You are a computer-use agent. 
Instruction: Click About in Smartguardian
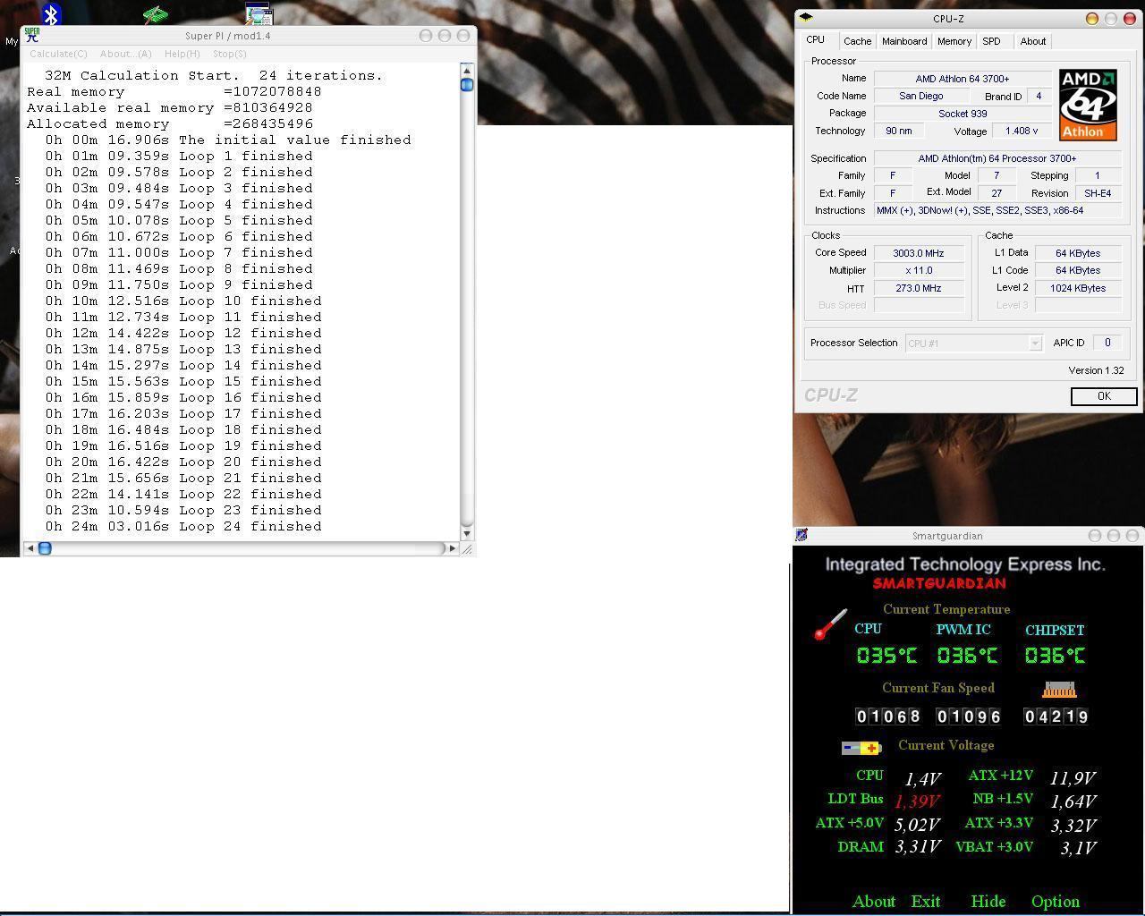[x=873, y=901]
